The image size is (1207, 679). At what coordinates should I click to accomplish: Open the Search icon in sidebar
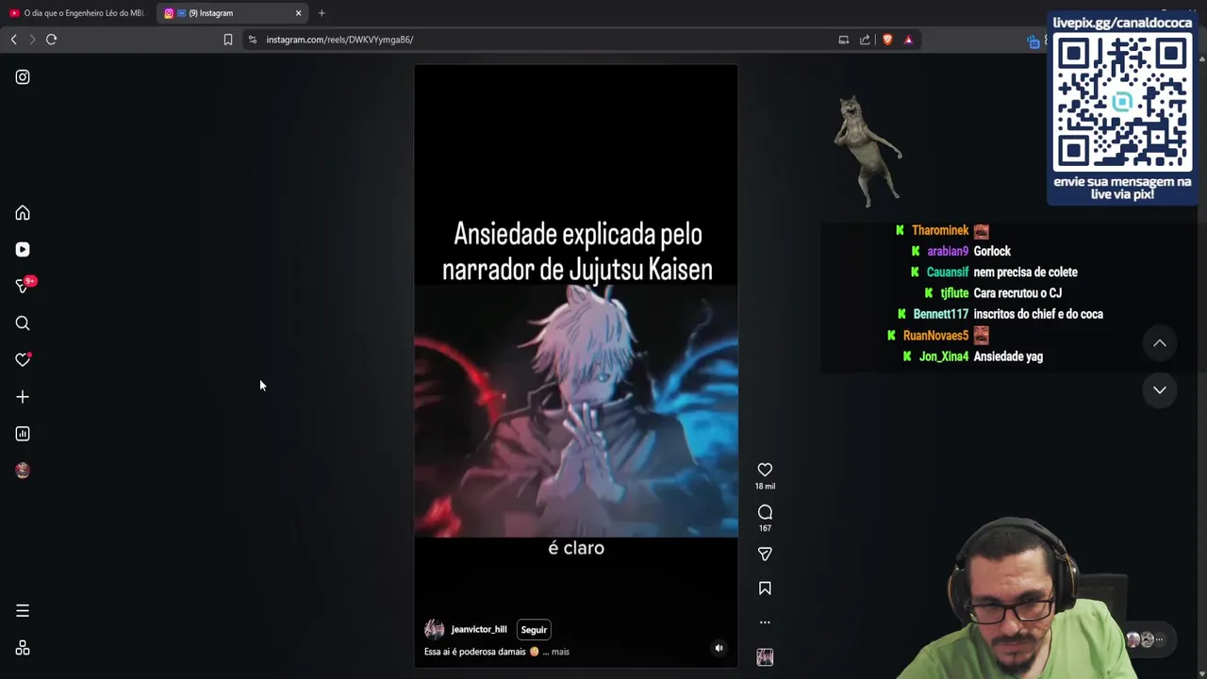pos(23,323)
